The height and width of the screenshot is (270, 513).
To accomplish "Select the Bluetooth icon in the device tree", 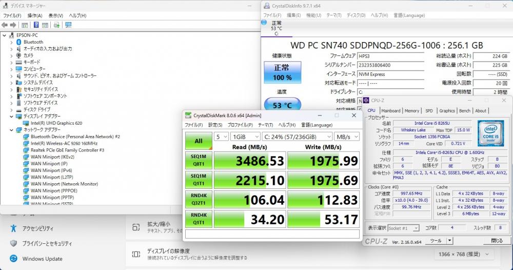I will 18,42.
